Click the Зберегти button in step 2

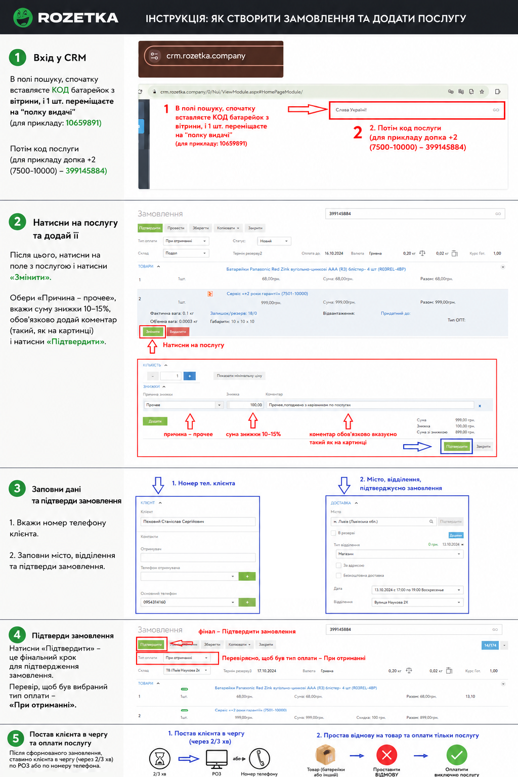pos(201,228)
